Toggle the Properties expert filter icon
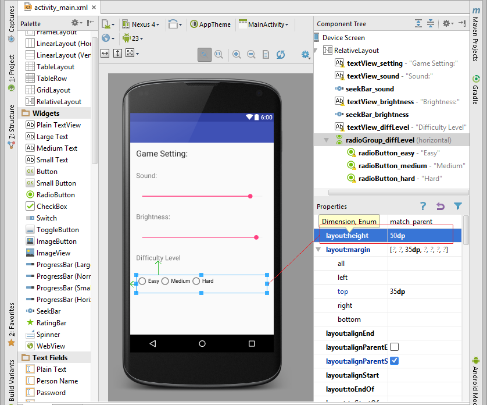This screenshot has width=487, height=405. pyautogui.click(x=458, y=206)
